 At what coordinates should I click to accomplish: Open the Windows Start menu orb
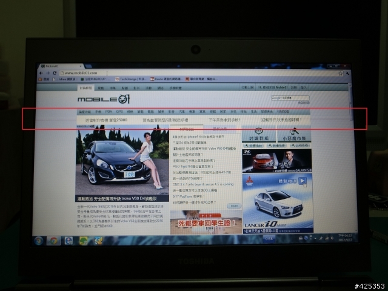(39, 241)
